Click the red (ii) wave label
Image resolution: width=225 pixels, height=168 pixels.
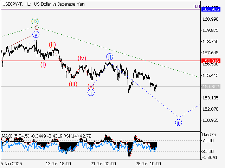(52, 44)
